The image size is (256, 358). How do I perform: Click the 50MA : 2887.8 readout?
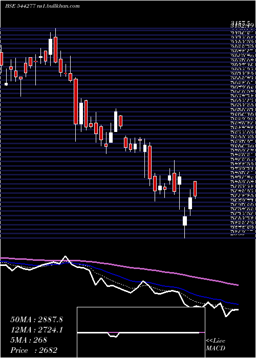36,320
